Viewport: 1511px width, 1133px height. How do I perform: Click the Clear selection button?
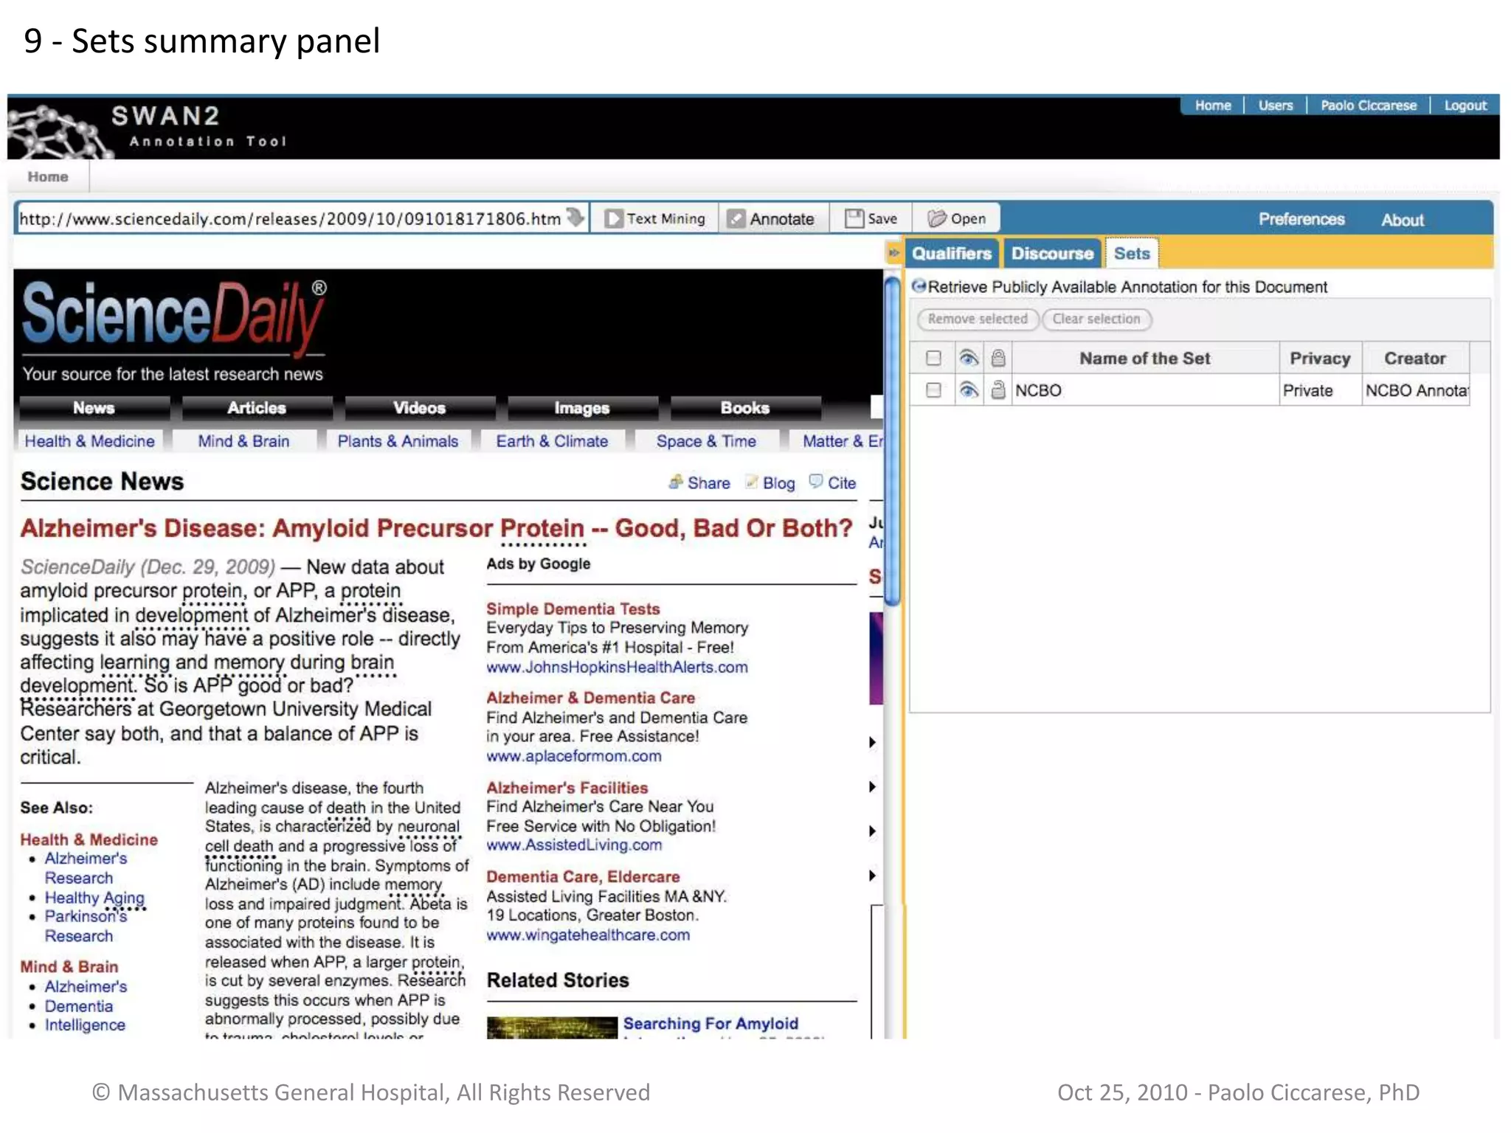[1096, 319]
